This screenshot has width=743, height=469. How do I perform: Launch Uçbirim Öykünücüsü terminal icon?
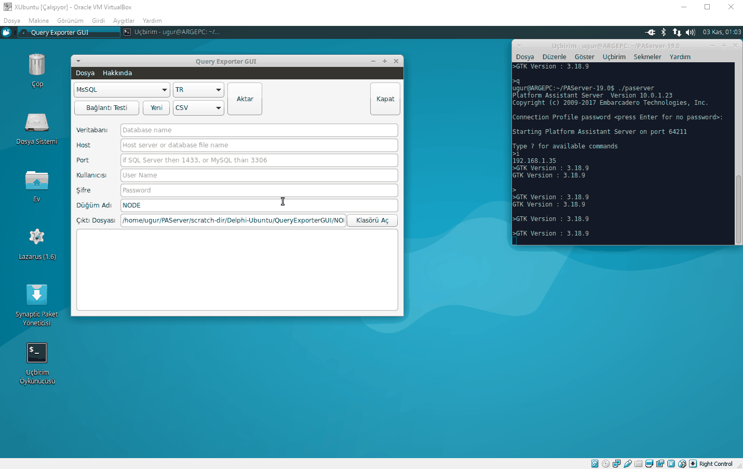[37, 353]
